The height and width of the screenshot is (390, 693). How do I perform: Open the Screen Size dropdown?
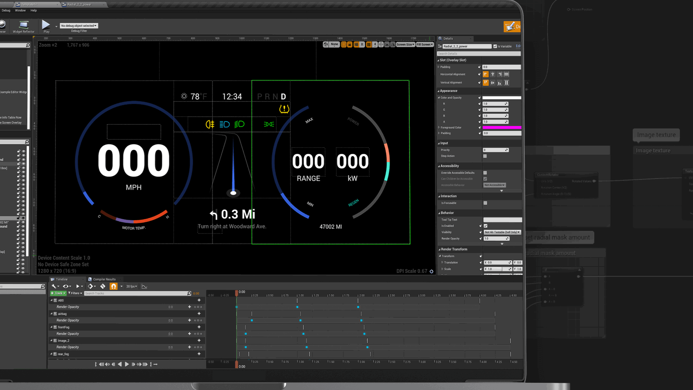[405, 45]
